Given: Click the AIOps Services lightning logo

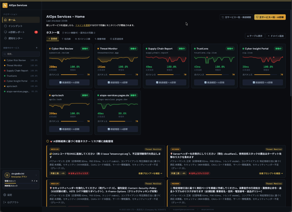Looking at the screenshot, I should pyautogui.click(x=5, y=5).
